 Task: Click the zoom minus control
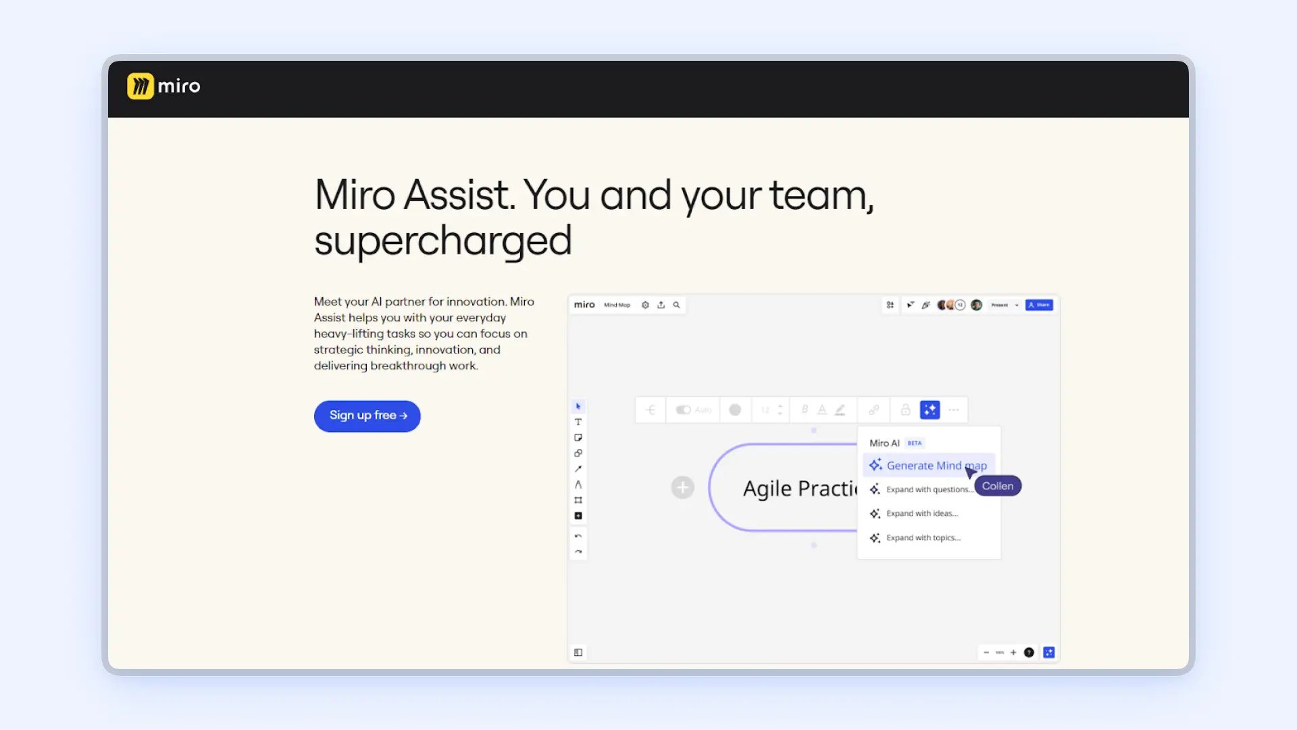tap(987, 652)
